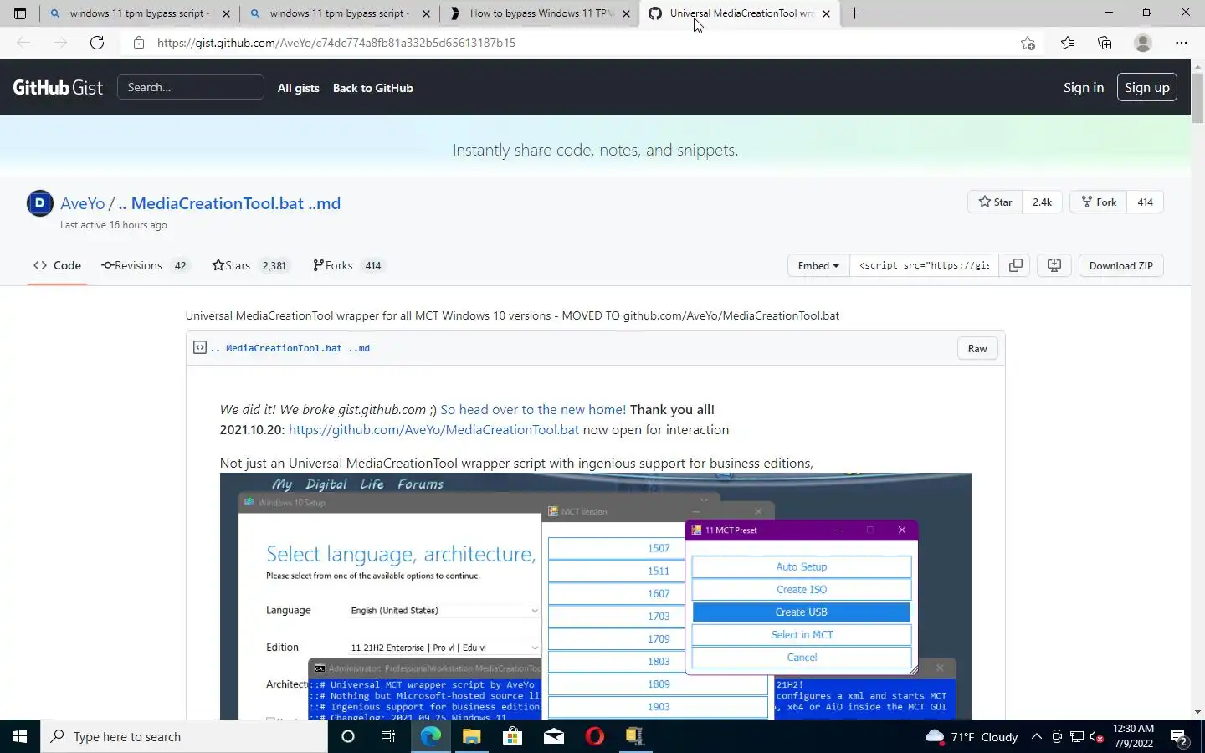Screen dimensions: 1205x753
Task: Close the Universal MediaCreationTool tab
Action: (x=826, y=13)
